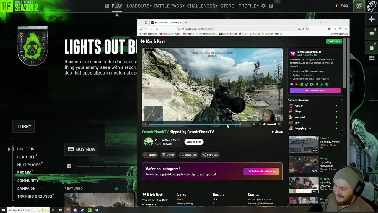Reload the Firefox page
378x213 pixels.
coord(157,29)
